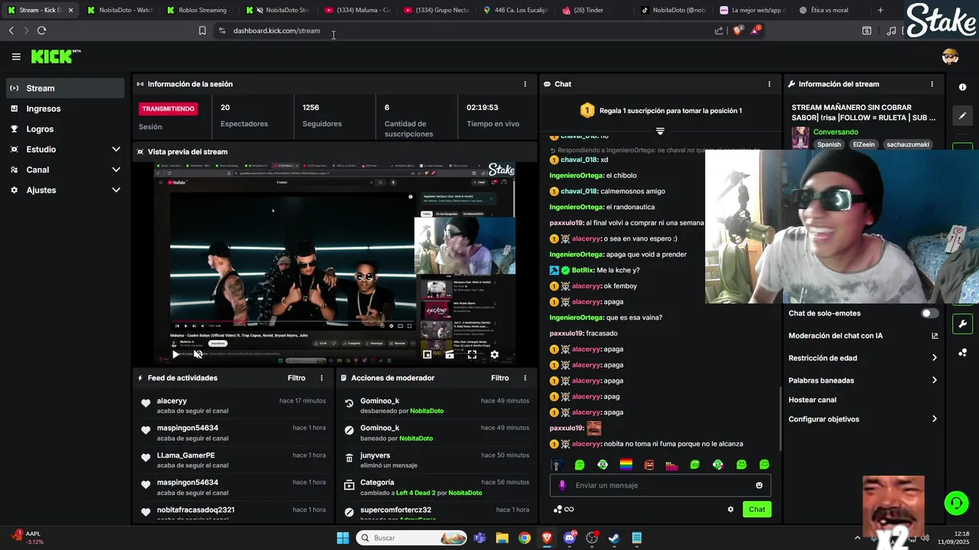This screenshot has height=550, width=979.
Task: Open Windows Start menu
Action: coord(343,538)
